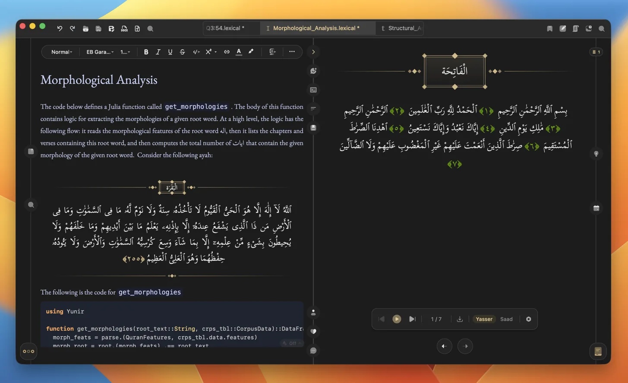Switch to the Structural_A tab
The image size is (628, 383).
click(400, 28)
